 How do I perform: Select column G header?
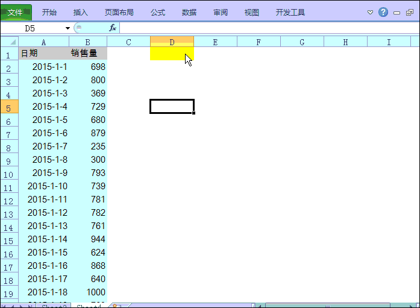pos(302,42)
